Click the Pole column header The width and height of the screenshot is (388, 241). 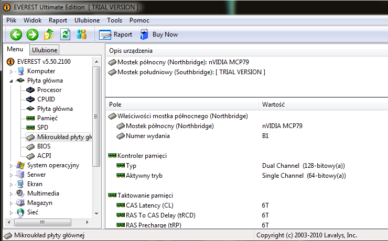pyautogui.click(x=182, y=105)
